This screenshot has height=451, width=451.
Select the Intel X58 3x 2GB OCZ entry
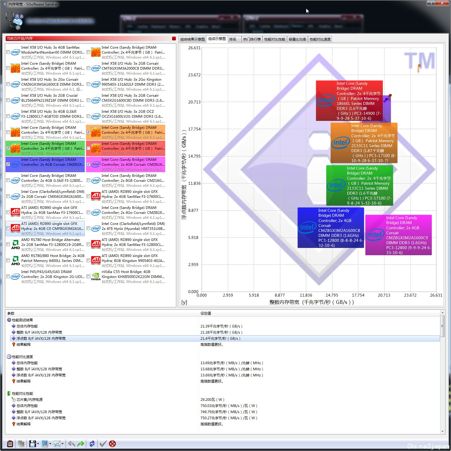[126, 116]
